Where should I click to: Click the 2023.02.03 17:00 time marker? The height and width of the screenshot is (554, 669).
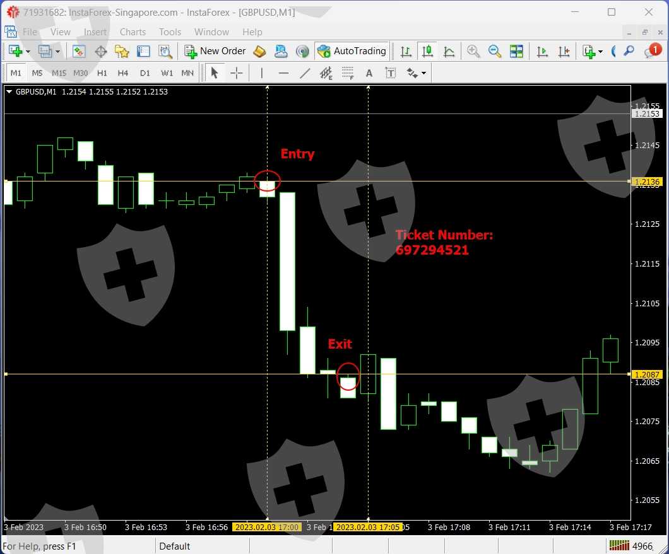coord(265,527)
